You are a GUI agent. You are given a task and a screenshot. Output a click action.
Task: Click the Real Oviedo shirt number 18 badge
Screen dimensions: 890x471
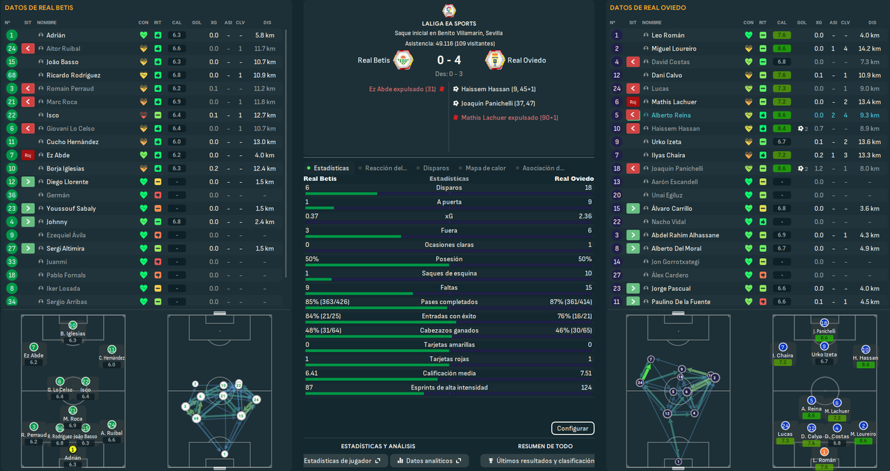coord(616,169)
